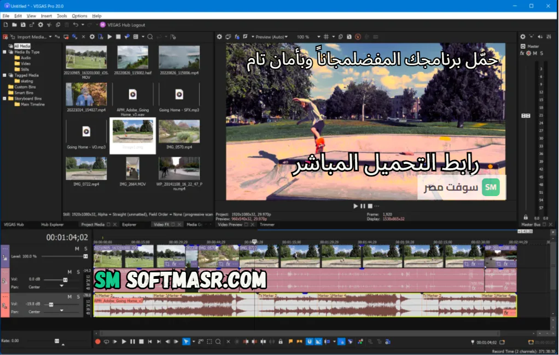Toggle Lock Event padlock icon
This screenshot has height=355, width=559.
[281, 342]
